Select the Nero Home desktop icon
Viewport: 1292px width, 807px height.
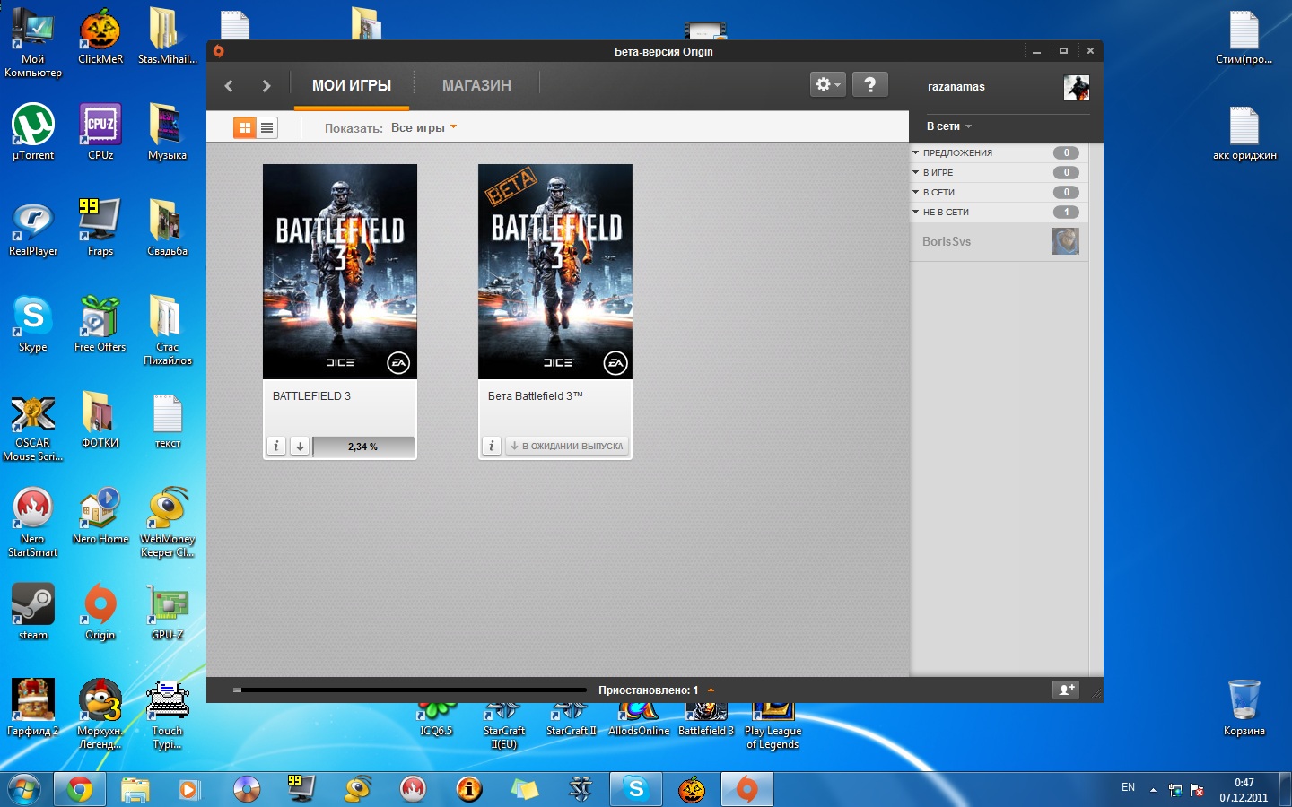click(x=100, y=516)
